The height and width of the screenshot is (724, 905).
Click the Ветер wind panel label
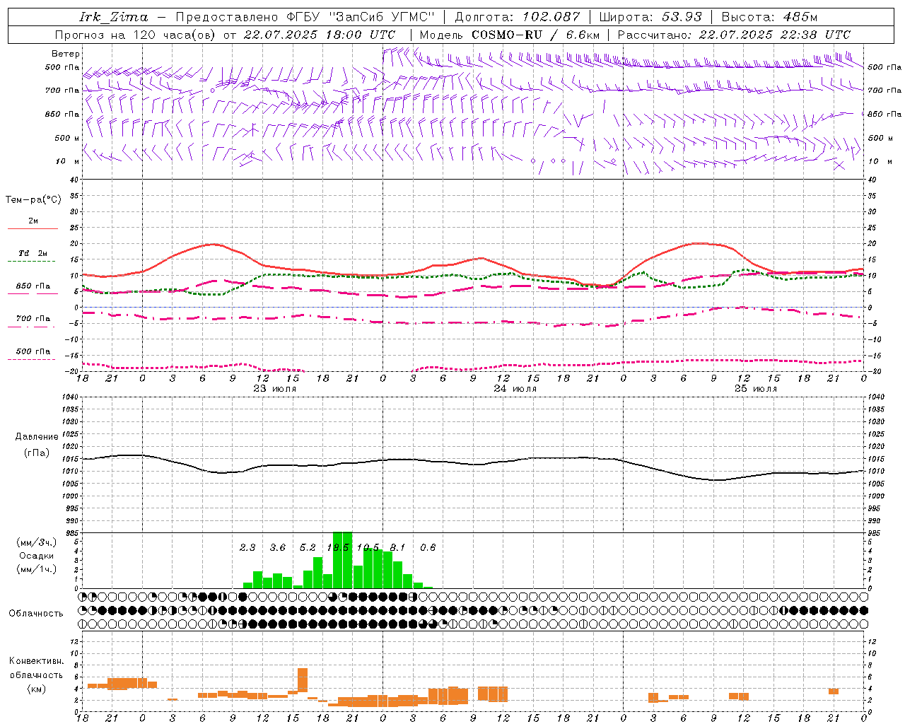tap(66, 54)
